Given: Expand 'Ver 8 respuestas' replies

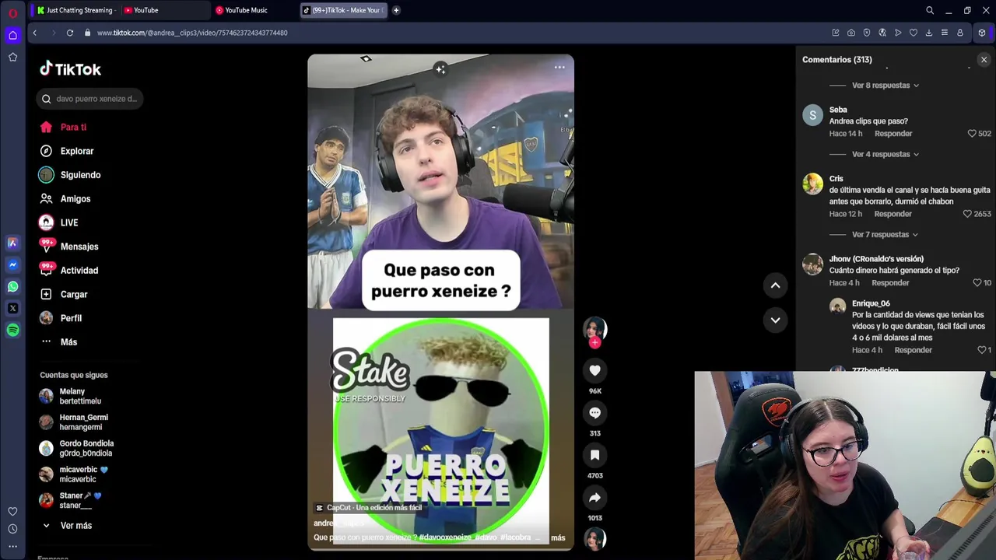Looking at the screenshot, I should tap(886, 86).
